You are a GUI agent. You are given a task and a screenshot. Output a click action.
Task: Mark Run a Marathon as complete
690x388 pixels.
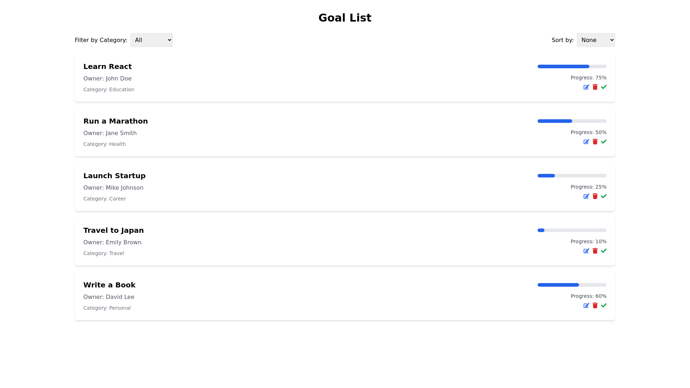[x=604, y=142]
